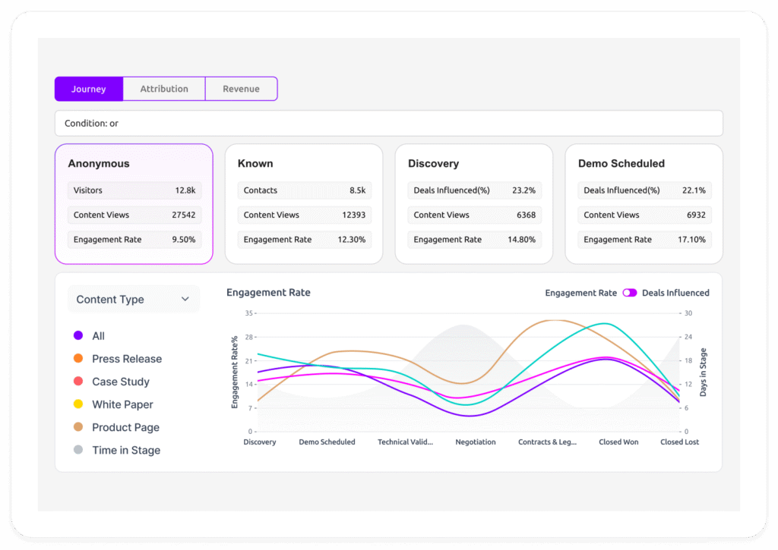Switch to the Journey tab
This screenshot has height=550, width=778.
[x=88, y=89]
